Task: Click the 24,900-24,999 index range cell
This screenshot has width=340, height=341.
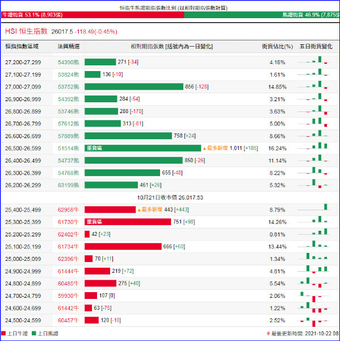Action: click(x=23, y=272)
